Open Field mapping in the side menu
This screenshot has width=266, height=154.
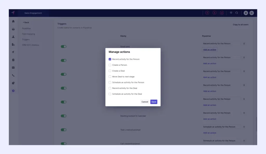pos(28,34)
